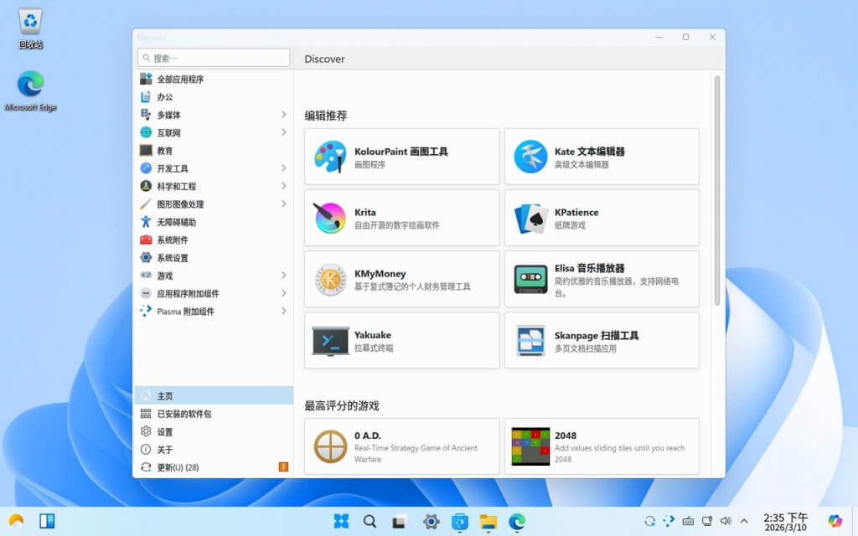The image size is (858, 536).
Task: Open the Elisa 音乐播放器 title
Action: 589,268
